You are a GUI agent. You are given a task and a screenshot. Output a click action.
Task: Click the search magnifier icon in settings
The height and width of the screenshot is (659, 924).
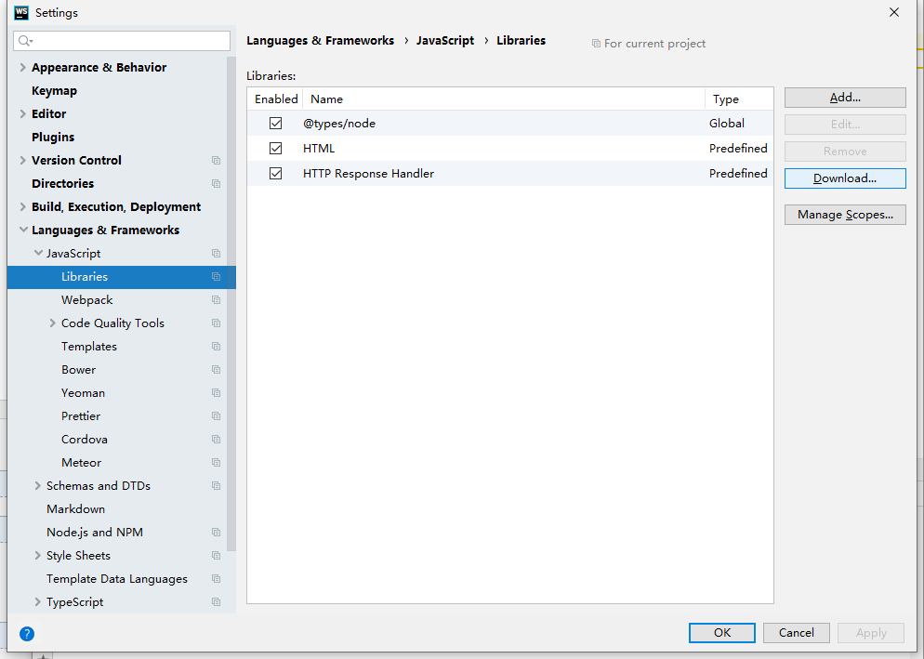click(25, 41)
